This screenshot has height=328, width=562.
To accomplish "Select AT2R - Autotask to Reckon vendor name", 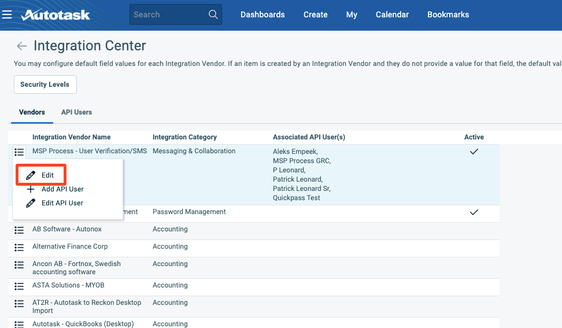I will pos(87,307).
